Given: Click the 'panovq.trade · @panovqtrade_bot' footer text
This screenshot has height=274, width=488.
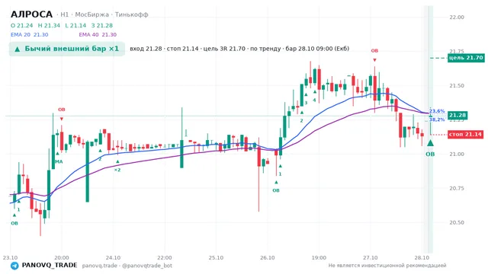Looking at the screenshot, I should pyautogui.click(x=127, y=266).
